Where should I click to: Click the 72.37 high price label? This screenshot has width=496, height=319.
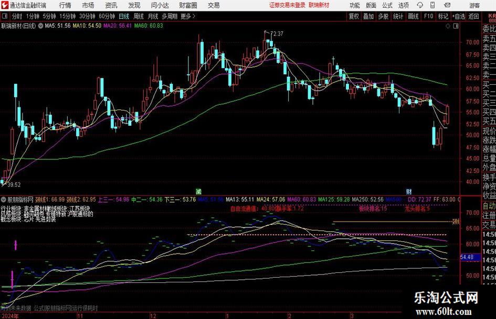(x=277, y=34)
